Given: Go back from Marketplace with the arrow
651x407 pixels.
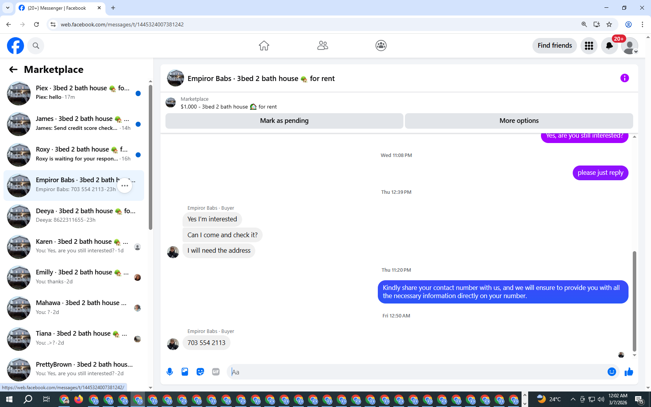Looking at the screenshot, I should pos(13,69).
